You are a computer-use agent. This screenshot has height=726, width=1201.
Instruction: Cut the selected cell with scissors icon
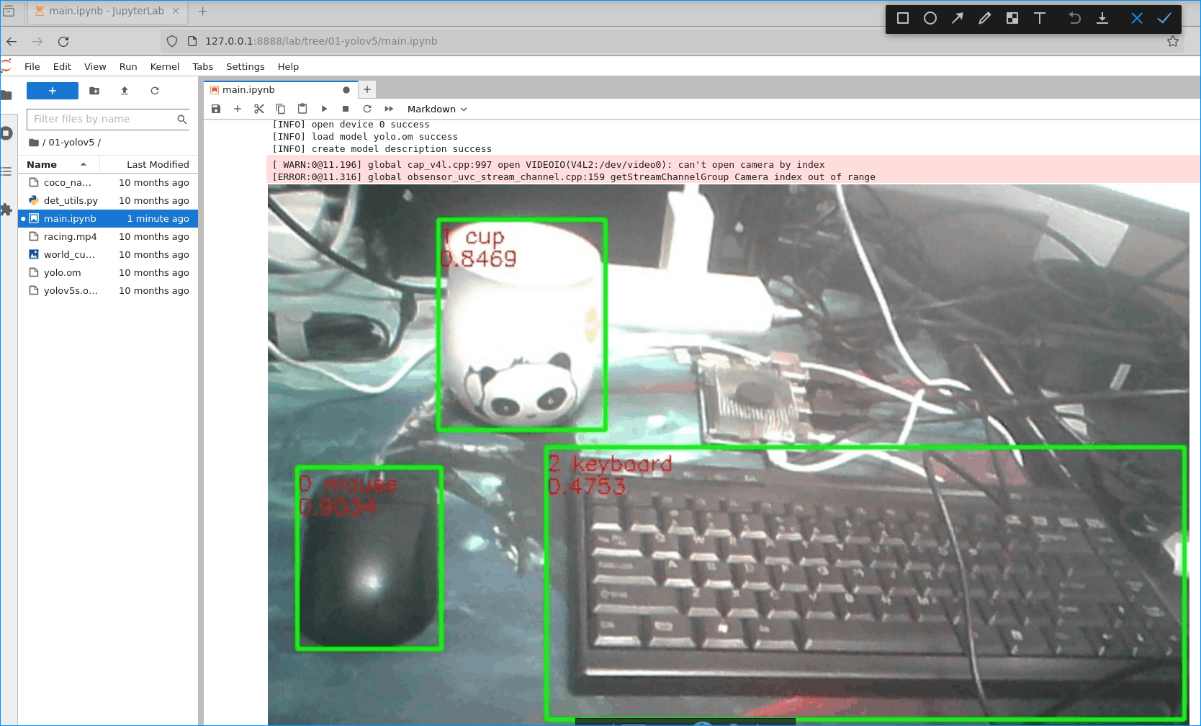pyautogui.click(x=259, y=109)
